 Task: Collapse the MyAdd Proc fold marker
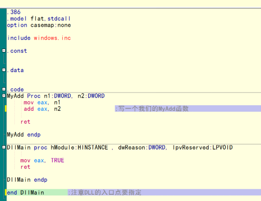pos(4,96)
